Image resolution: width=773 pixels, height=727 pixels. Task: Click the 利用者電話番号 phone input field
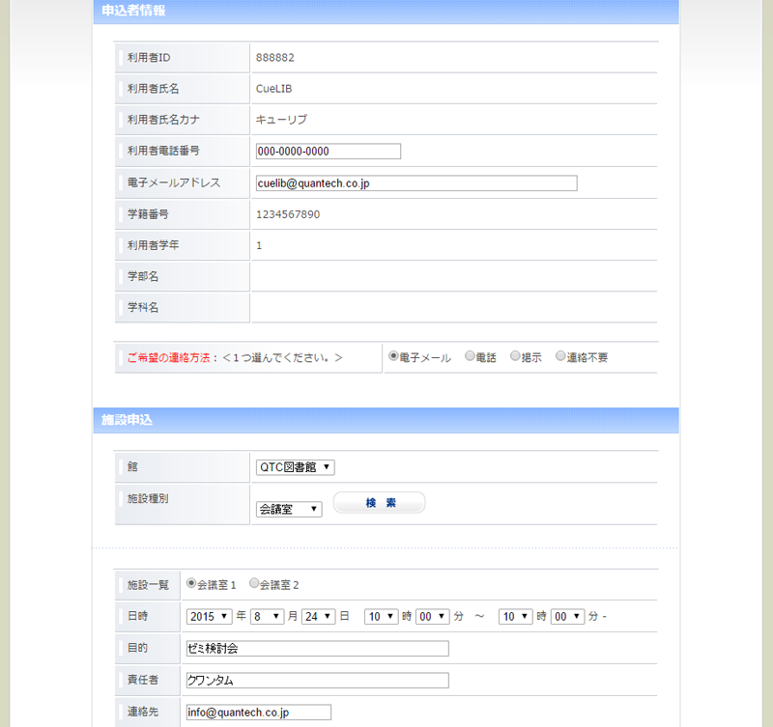click(329, 152)
